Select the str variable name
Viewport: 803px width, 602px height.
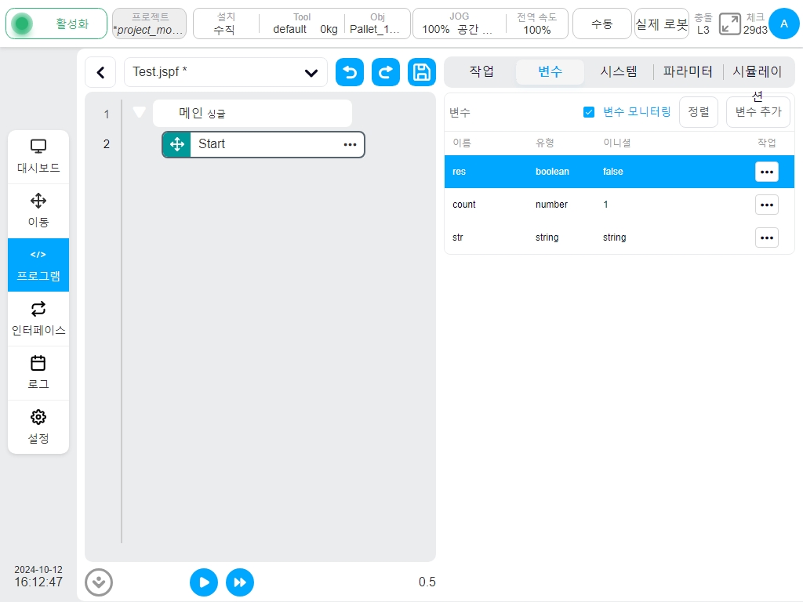click(458, 238)
